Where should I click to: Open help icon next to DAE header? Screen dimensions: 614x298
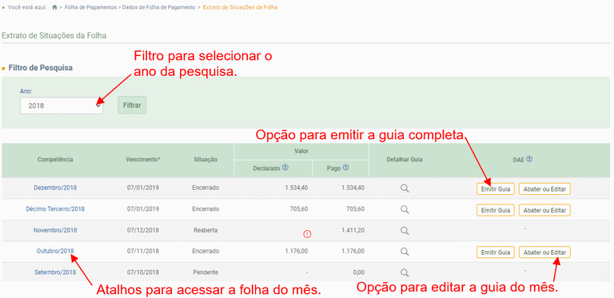[530, 159]
